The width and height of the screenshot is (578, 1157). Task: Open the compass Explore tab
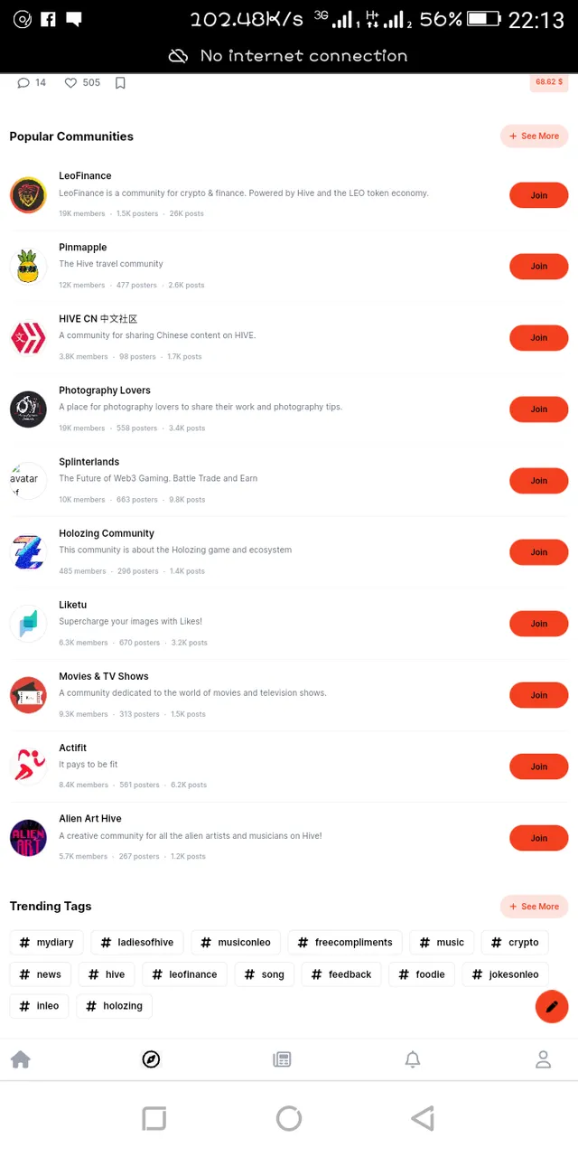(151, 1059)
